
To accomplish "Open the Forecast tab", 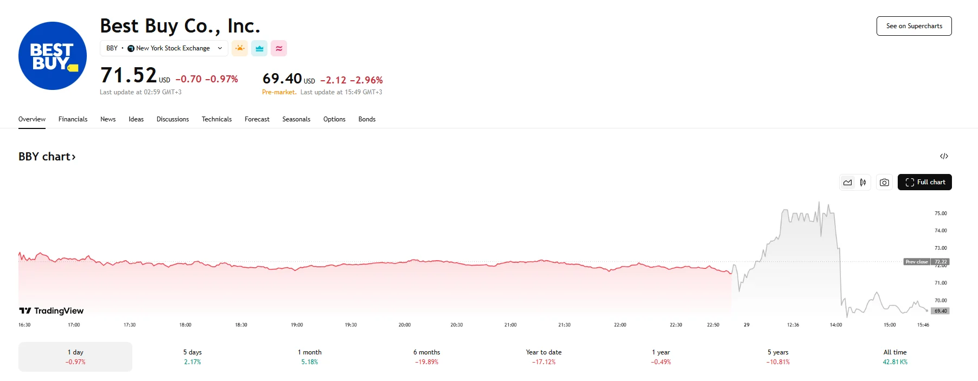I will click(x=257, y=119).
